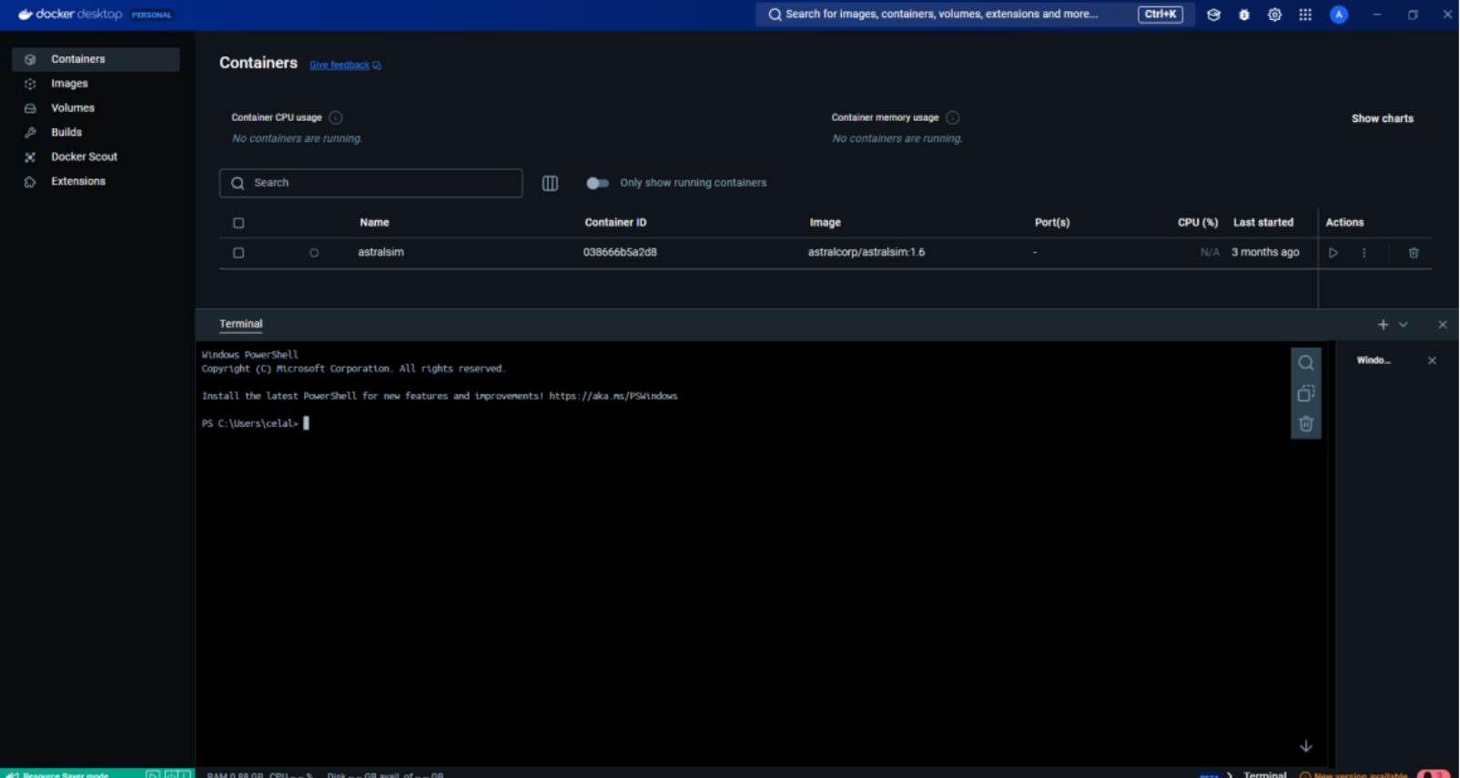1460x778 pixels.
Task: Add a new terminal session with plus
Action: click(x=1383, y=325)
